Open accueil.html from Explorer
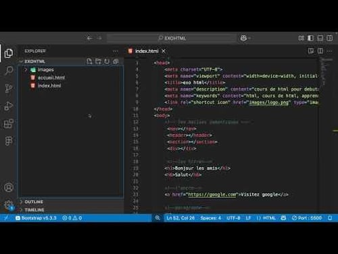338x254 pixels. point(51,78)
